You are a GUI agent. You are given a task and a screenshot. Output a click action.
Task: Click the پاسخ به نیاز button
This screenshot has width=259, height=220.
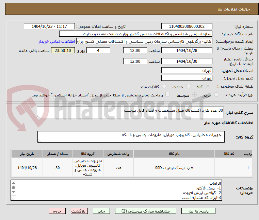[198, 211]
